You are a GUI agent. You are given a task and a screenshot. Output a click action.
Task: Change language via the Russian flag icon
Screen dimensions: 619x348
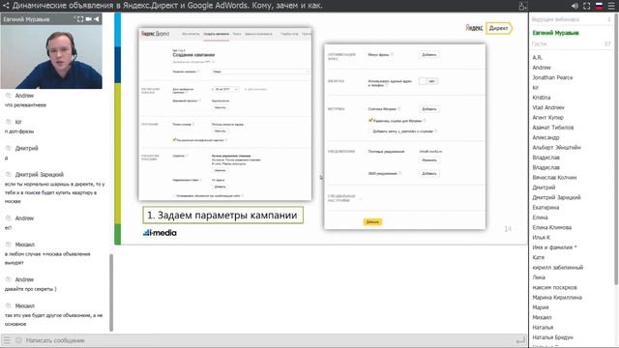(x=599, y=6)
